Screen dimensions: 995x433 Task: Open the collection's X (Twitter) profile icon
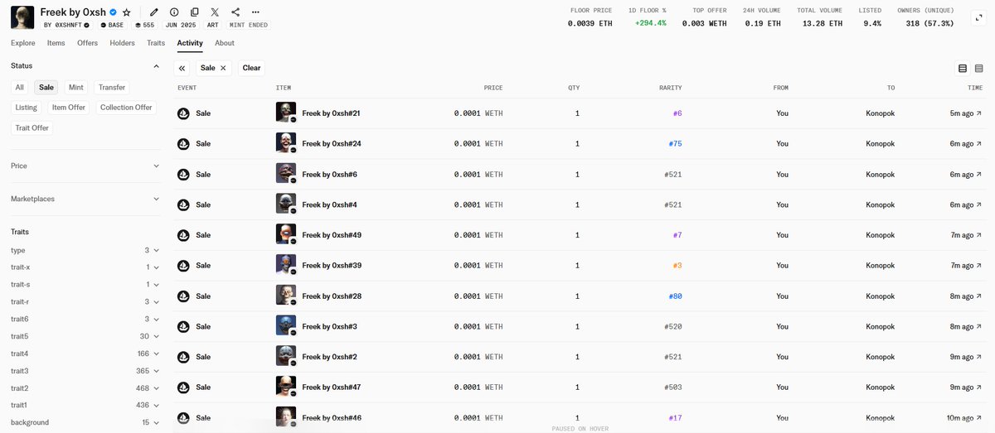215,12
